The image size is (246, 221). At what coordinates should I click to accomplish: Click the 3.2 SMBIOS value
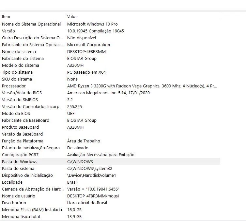[x=70, y=100]
